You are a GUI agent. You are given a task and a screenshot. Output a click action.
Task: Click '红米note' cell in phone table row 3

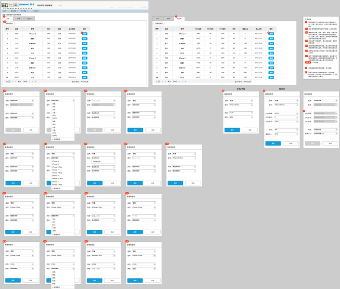[x=32, y=44]
